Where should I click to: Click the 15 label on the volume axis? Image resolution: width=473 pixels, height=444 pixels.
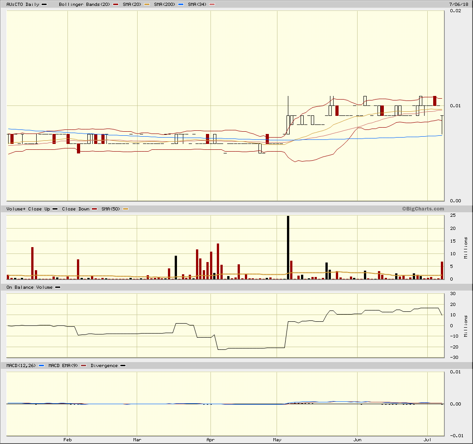(453, 241)
